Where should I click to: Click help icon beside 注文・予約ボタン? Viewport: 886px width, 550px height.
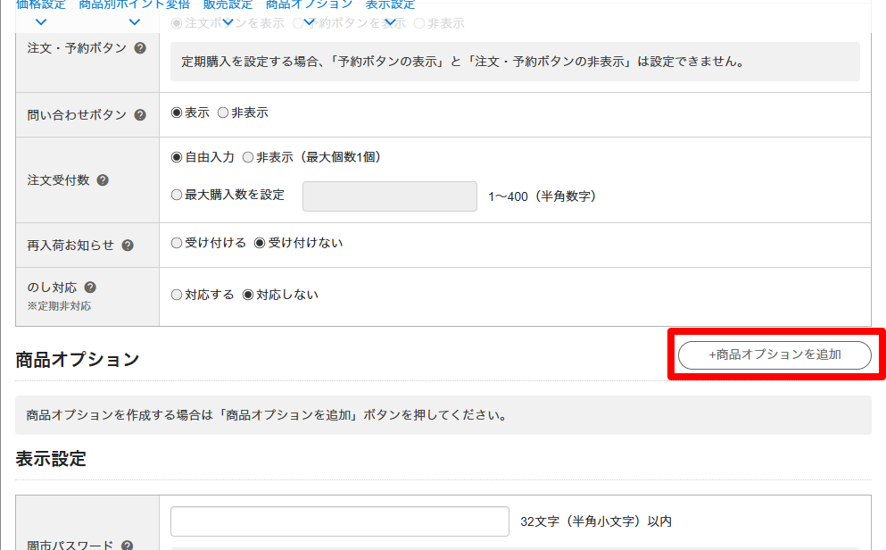click(140, 48)
